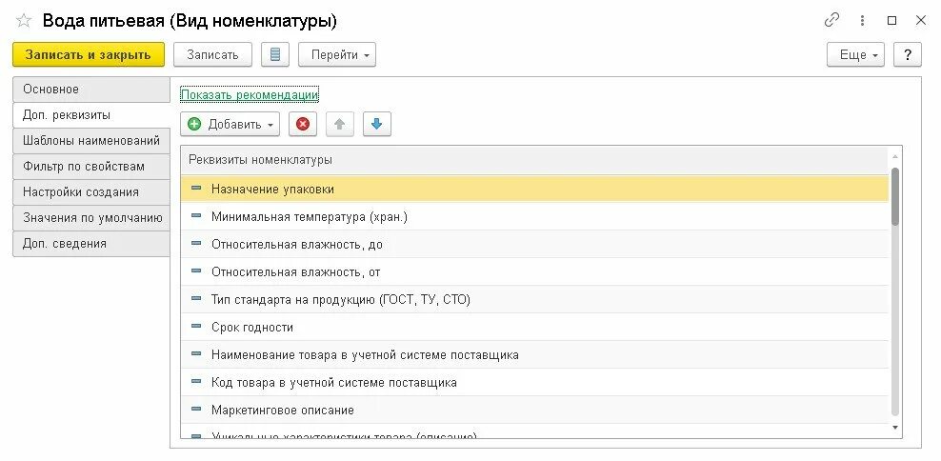Image resolution: width=941 pixels, height=461 pixels.
Task: Move selected requisite down with blue arrow
Action: point(377,124)
